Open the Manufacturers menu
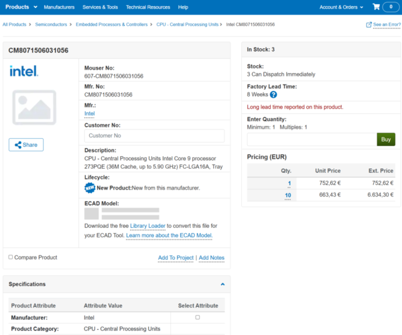This screenshot has width=402, height=335. (x=59, y=7)
